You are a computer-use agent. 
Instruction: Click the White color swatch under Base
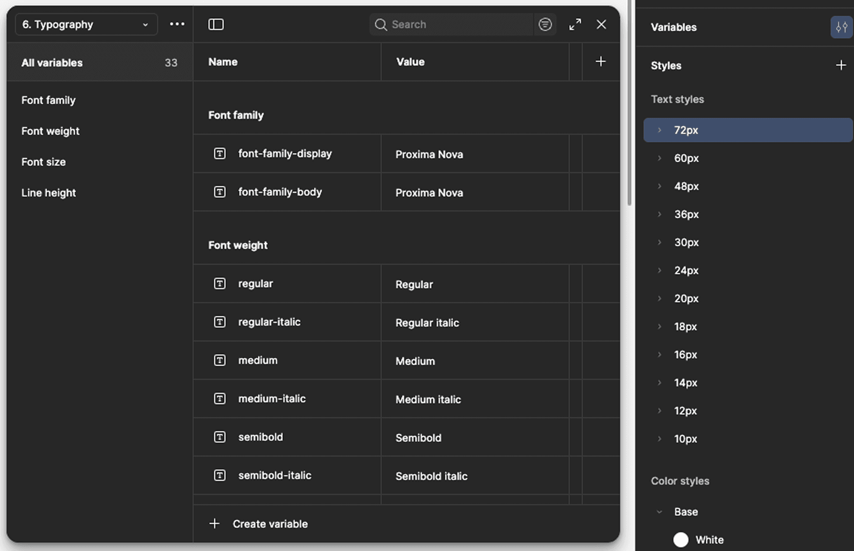681,539
